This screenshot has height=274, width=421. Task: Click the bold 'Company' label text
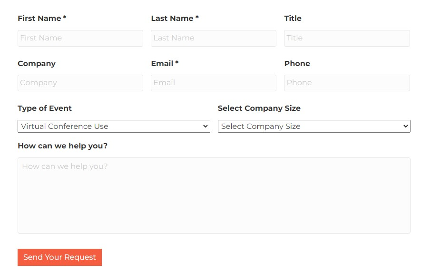[37, 64]
